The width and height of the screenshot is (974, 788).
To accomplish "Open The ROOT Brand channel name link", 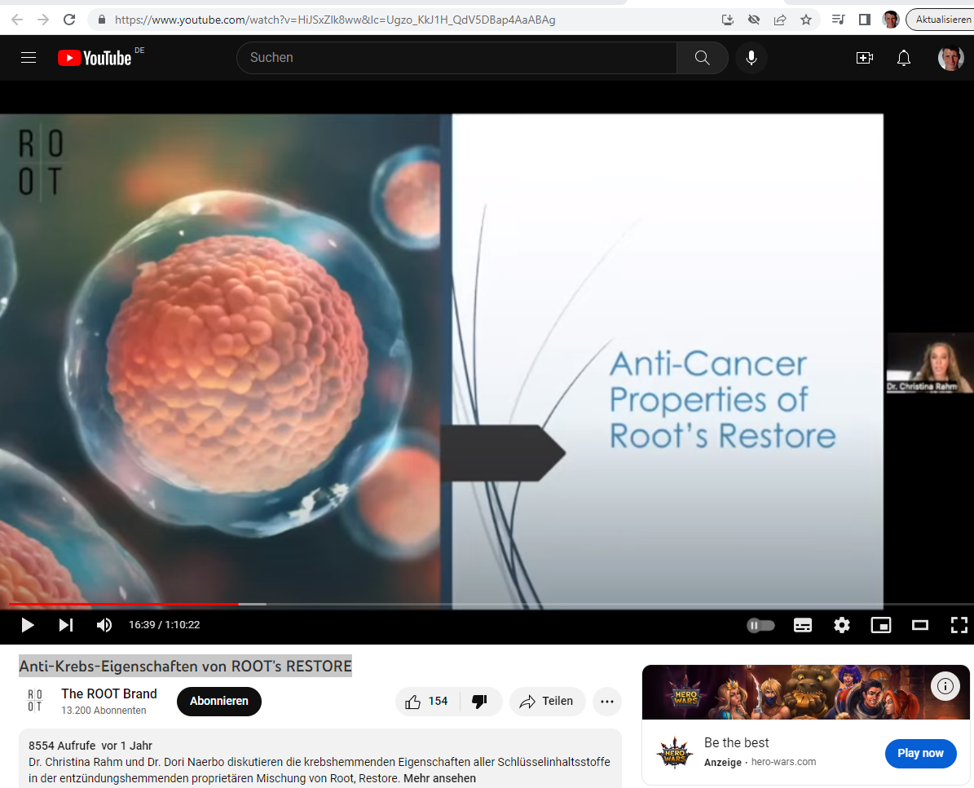I will click(108, 693).
